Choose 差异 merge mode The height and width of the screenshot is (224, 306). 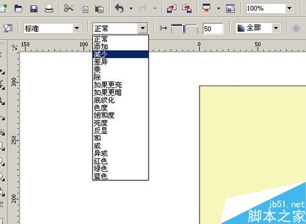tap(121, 62)
